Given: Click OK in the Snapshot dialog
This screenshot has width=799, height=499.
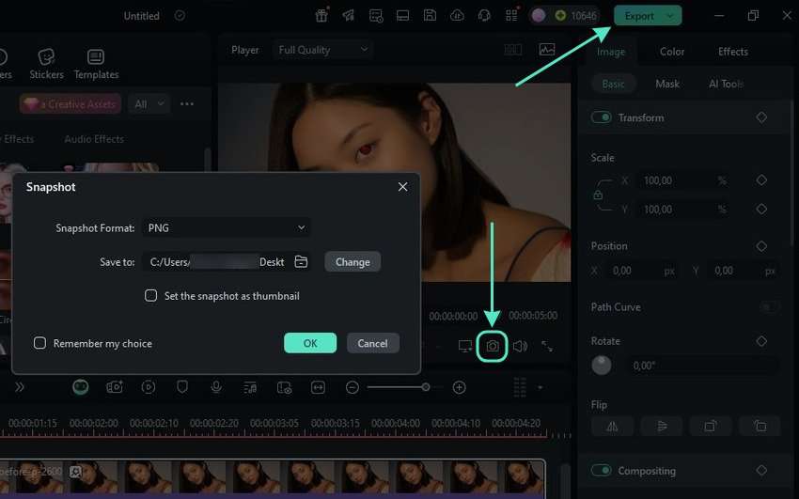Looking at the screenshot, I should click(x=310, y=343).
